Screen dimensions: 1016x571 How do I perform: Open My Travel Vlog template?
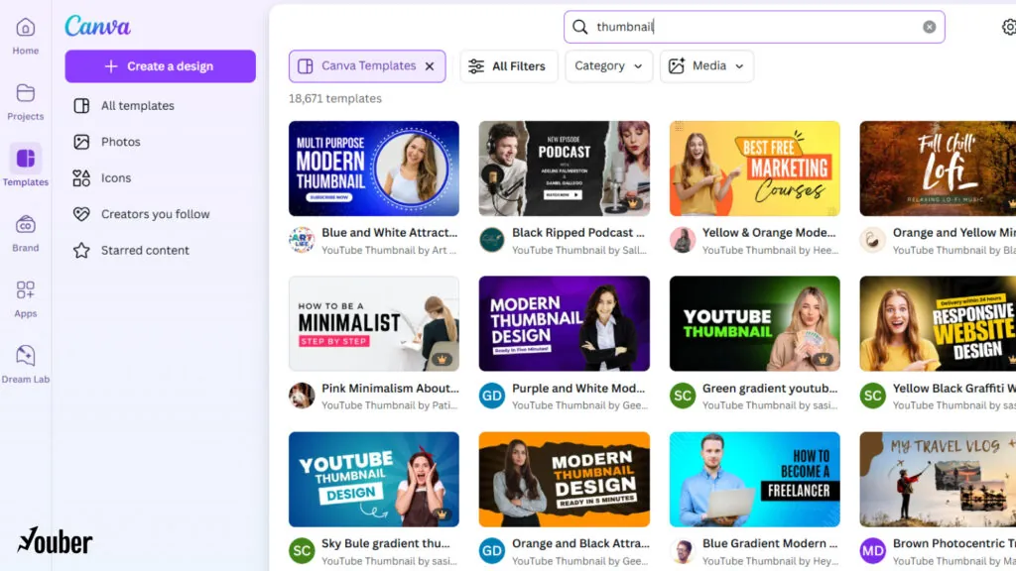(938, 479)
